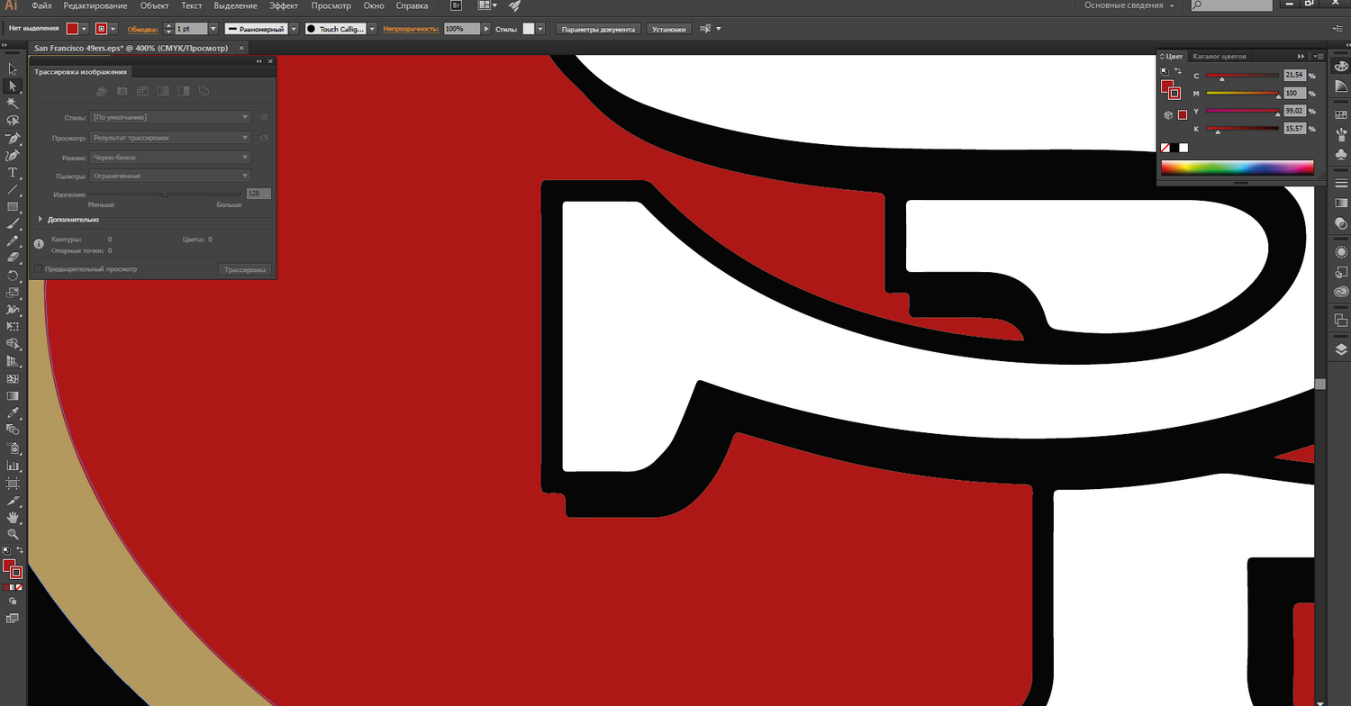
Task: Open the Просмотр dropdown
Action: [x=170, y=138]
